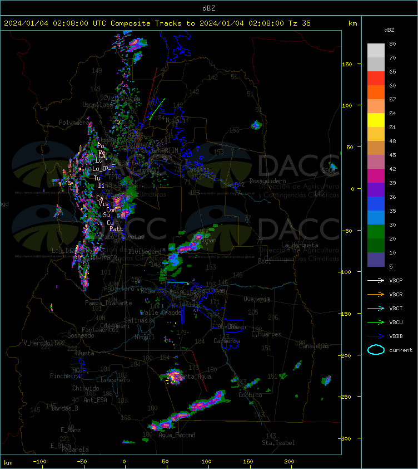Click the 'Pasarela' place label
This screenshot has width=418, height=469.
coord(75,450)
